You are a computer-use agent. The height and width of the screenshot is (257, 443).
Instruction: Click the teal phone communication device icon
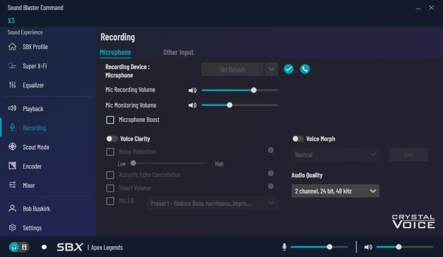click(305, 69)
